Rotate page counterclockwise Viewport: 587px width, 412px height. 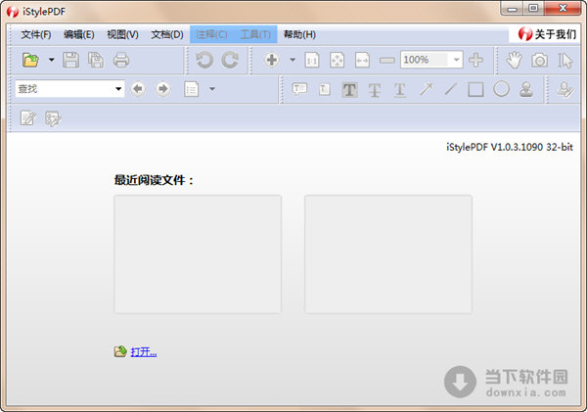click(x=204, y=60)
